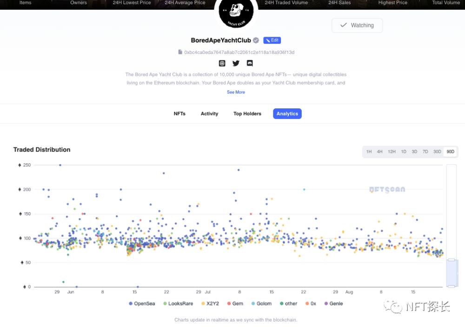Open the website globe icon
The image size is (465, 327).
222,63
